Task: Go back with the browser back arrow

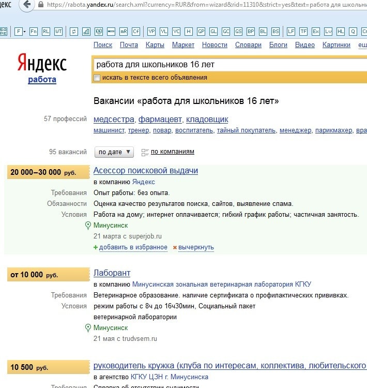Action: click(27, 5)
